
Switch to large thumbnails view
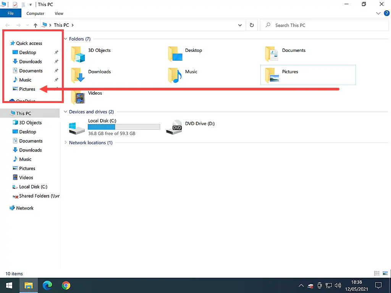[x=385, y=273]
